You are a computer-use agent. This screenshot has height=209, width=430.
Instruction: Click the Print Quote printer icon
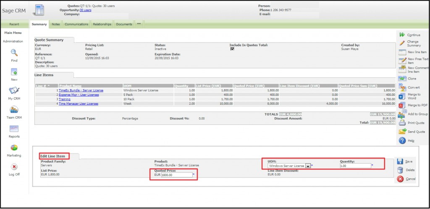click(x=402, y=123)
